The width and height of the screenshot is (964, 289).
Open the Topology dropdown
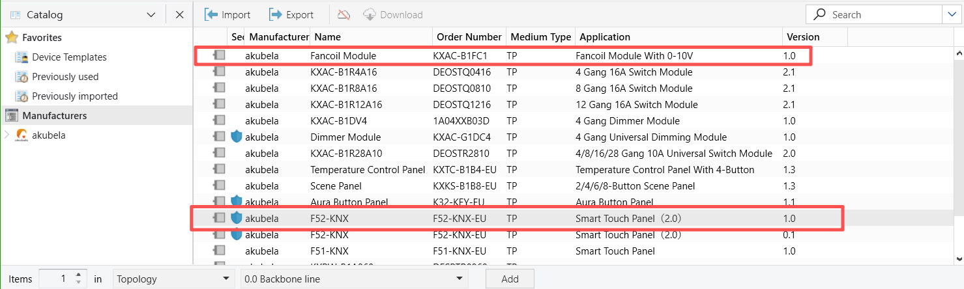pyautogui.click(x=173, y=279)
